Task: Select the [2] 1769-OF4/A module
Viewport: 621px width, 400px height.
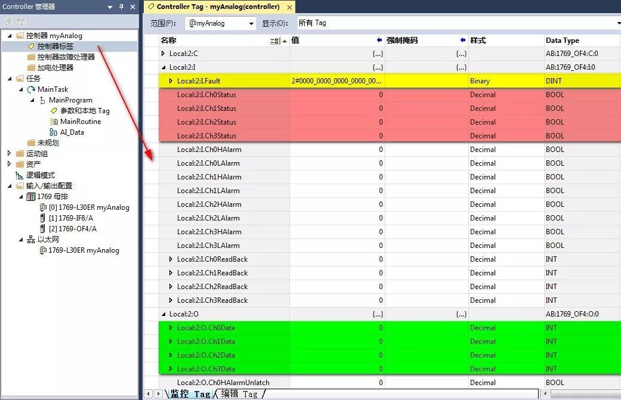Action: pos(72,229)
